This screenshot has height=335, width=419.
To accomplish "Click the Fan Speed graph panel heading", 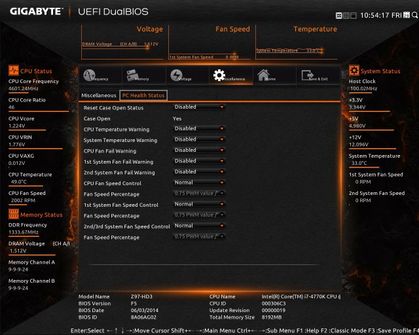I will point(232,29).
